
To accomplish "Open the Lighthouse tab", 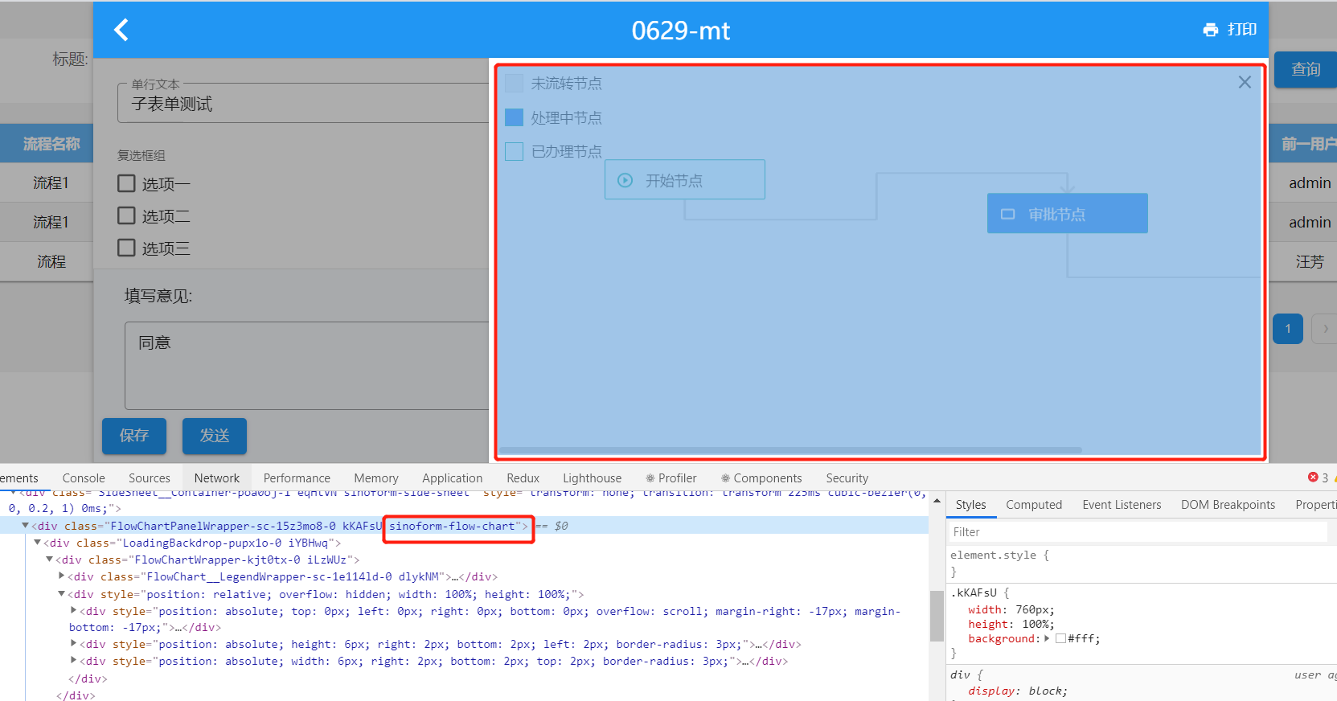I will point(593,478).
